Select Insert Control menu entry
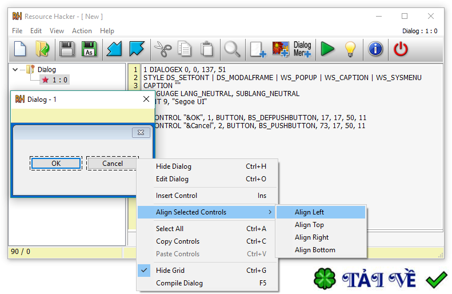 click(207, 195)
